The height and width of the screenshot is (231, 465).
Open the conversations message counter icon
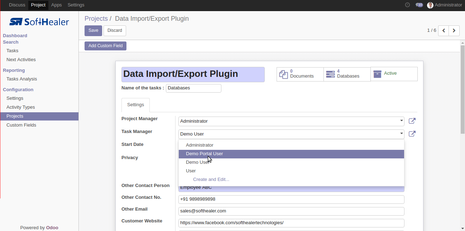click(419, 5)
